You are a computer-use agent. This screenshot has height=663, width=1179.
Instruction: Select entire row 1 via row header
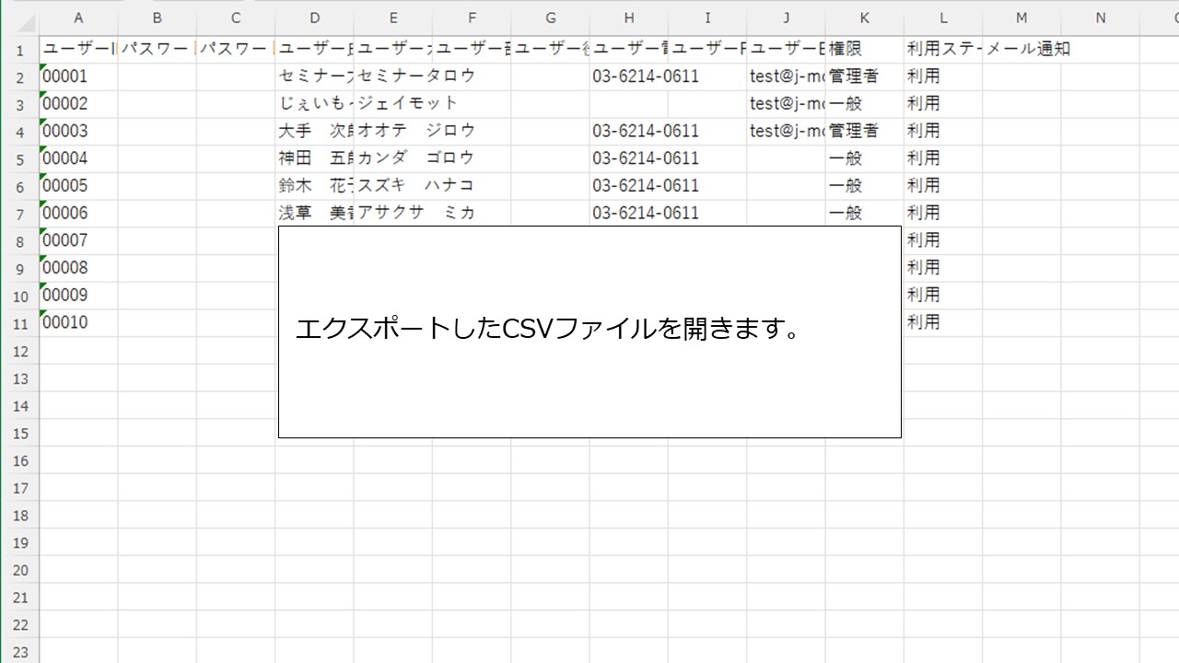click(x=19, y=50)
